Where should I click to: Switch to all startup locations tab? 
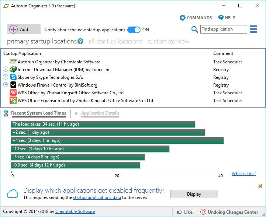(x=115, y=42)
